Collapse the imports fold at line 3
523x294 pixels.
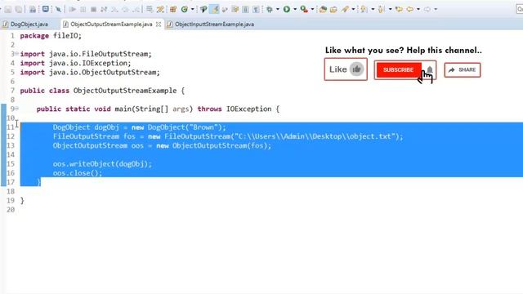coord(16,54)
